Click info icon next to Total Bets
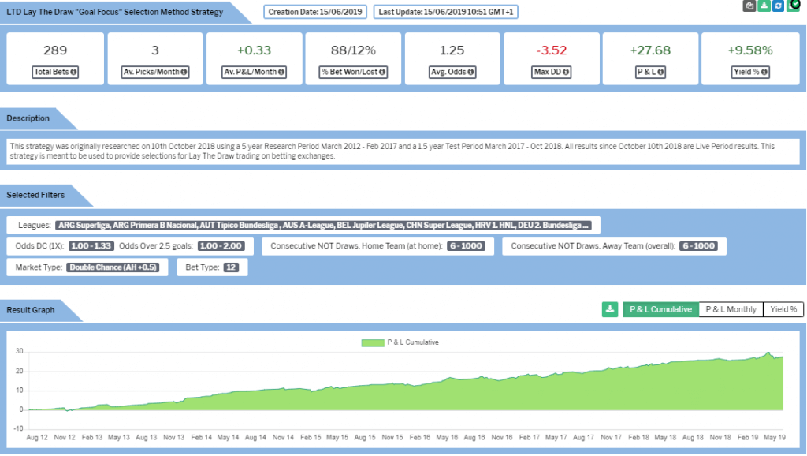 click(73, 73)
